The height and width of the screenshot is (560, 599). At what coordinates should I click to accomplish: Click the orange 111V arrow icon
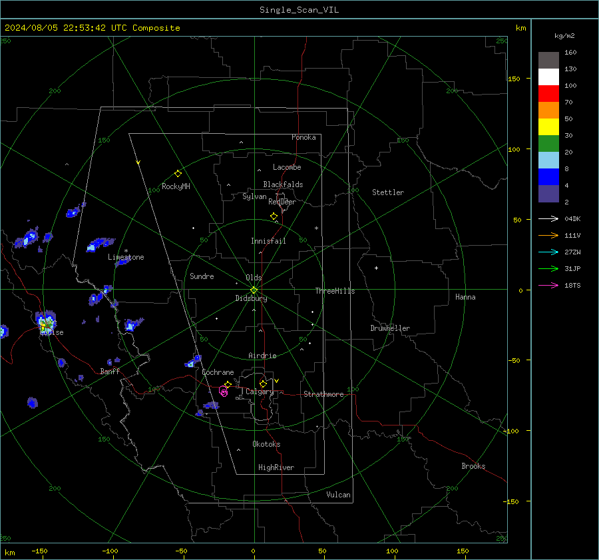point(548,236)
